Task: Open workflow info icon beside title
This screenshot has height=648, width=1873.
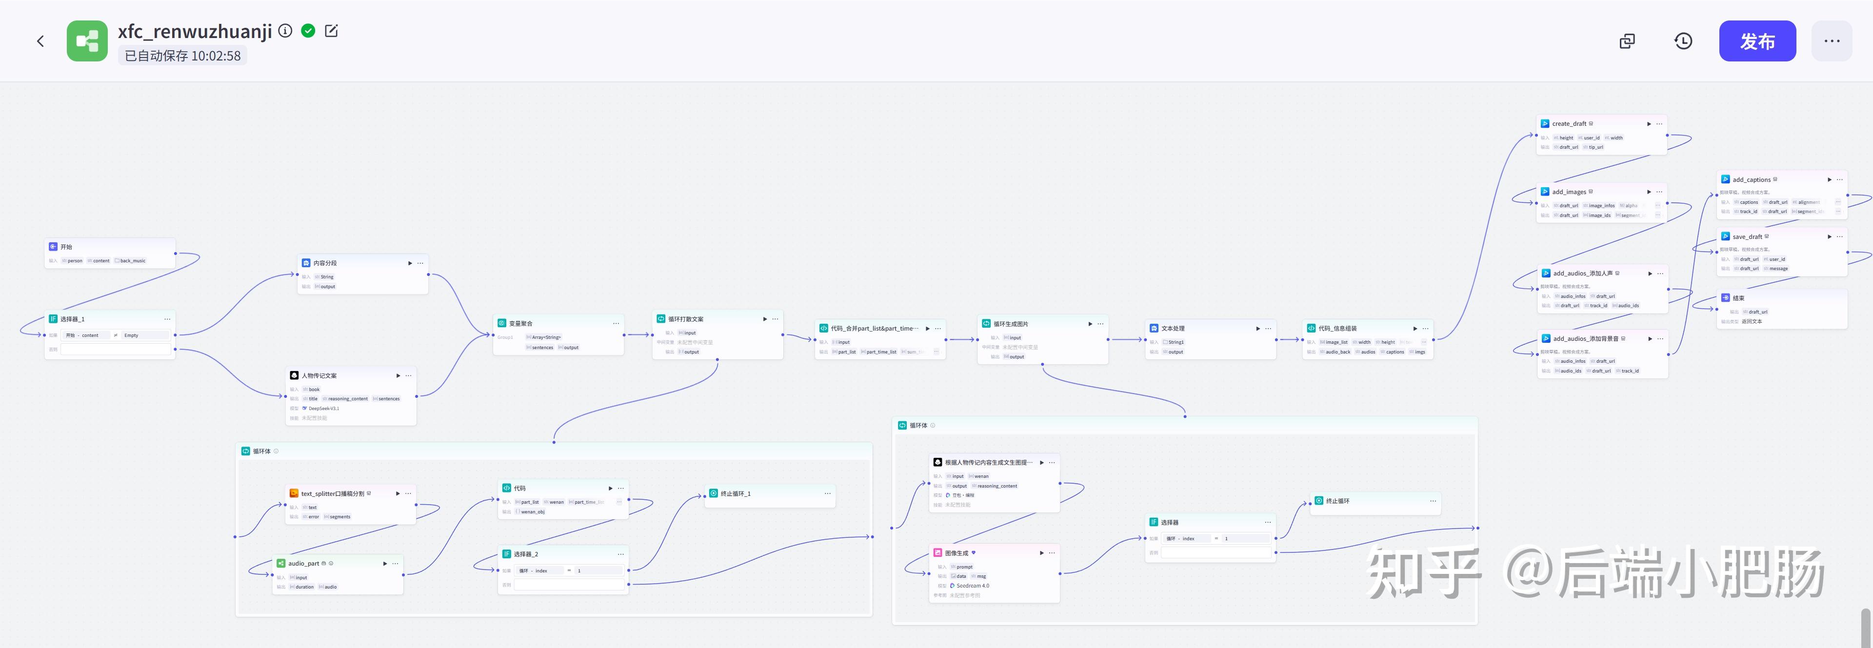Action: pyautogui.click(x=286, y=31)
